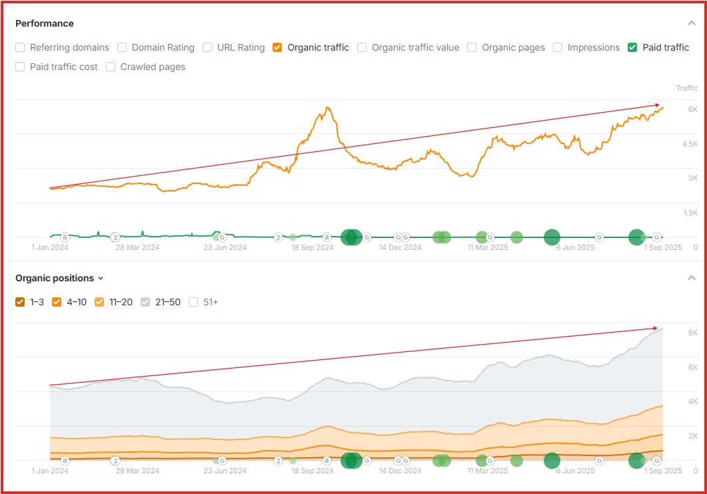The image size is (707, 494).
Task: Disable the Paid traffic checkbox
Action: (x=633, y=47)
